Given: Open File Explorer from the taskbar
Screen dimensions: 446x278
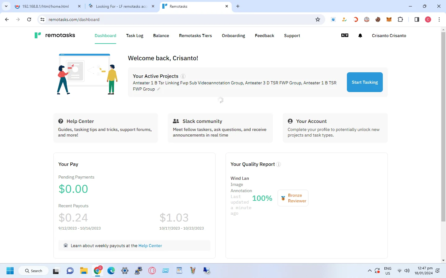Looking at the screenshot, I should (x=84, y=271).
